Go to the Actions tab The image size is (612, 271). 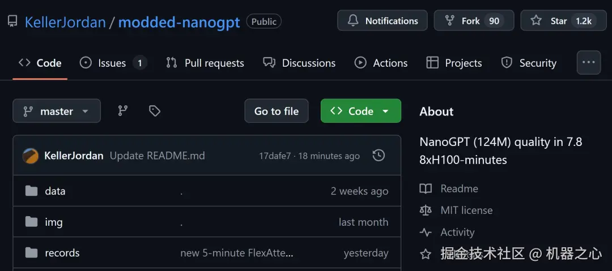point(381,63)
